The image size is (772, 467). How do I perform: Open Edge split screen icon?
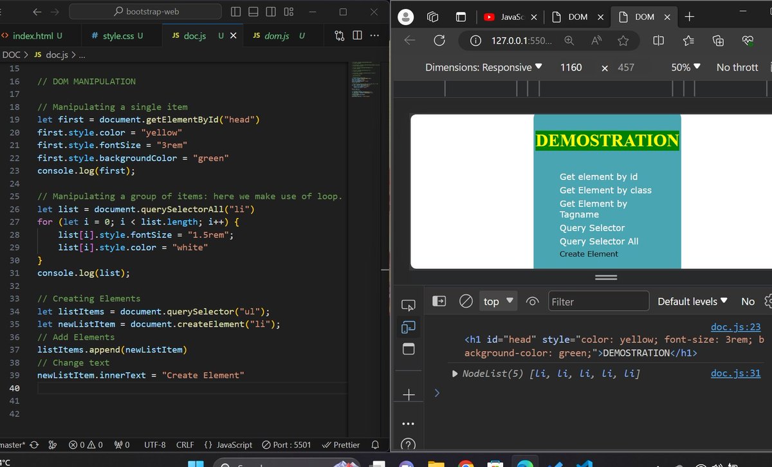(x=658, y=41)
